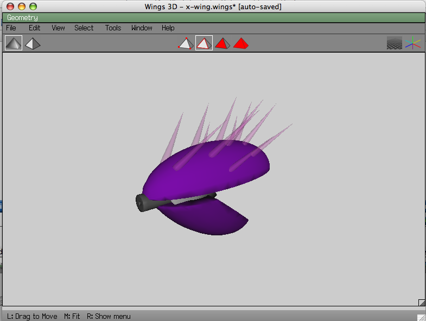Click the Geometry window title bar
This screenshot has width=426, height=321.
213,18
